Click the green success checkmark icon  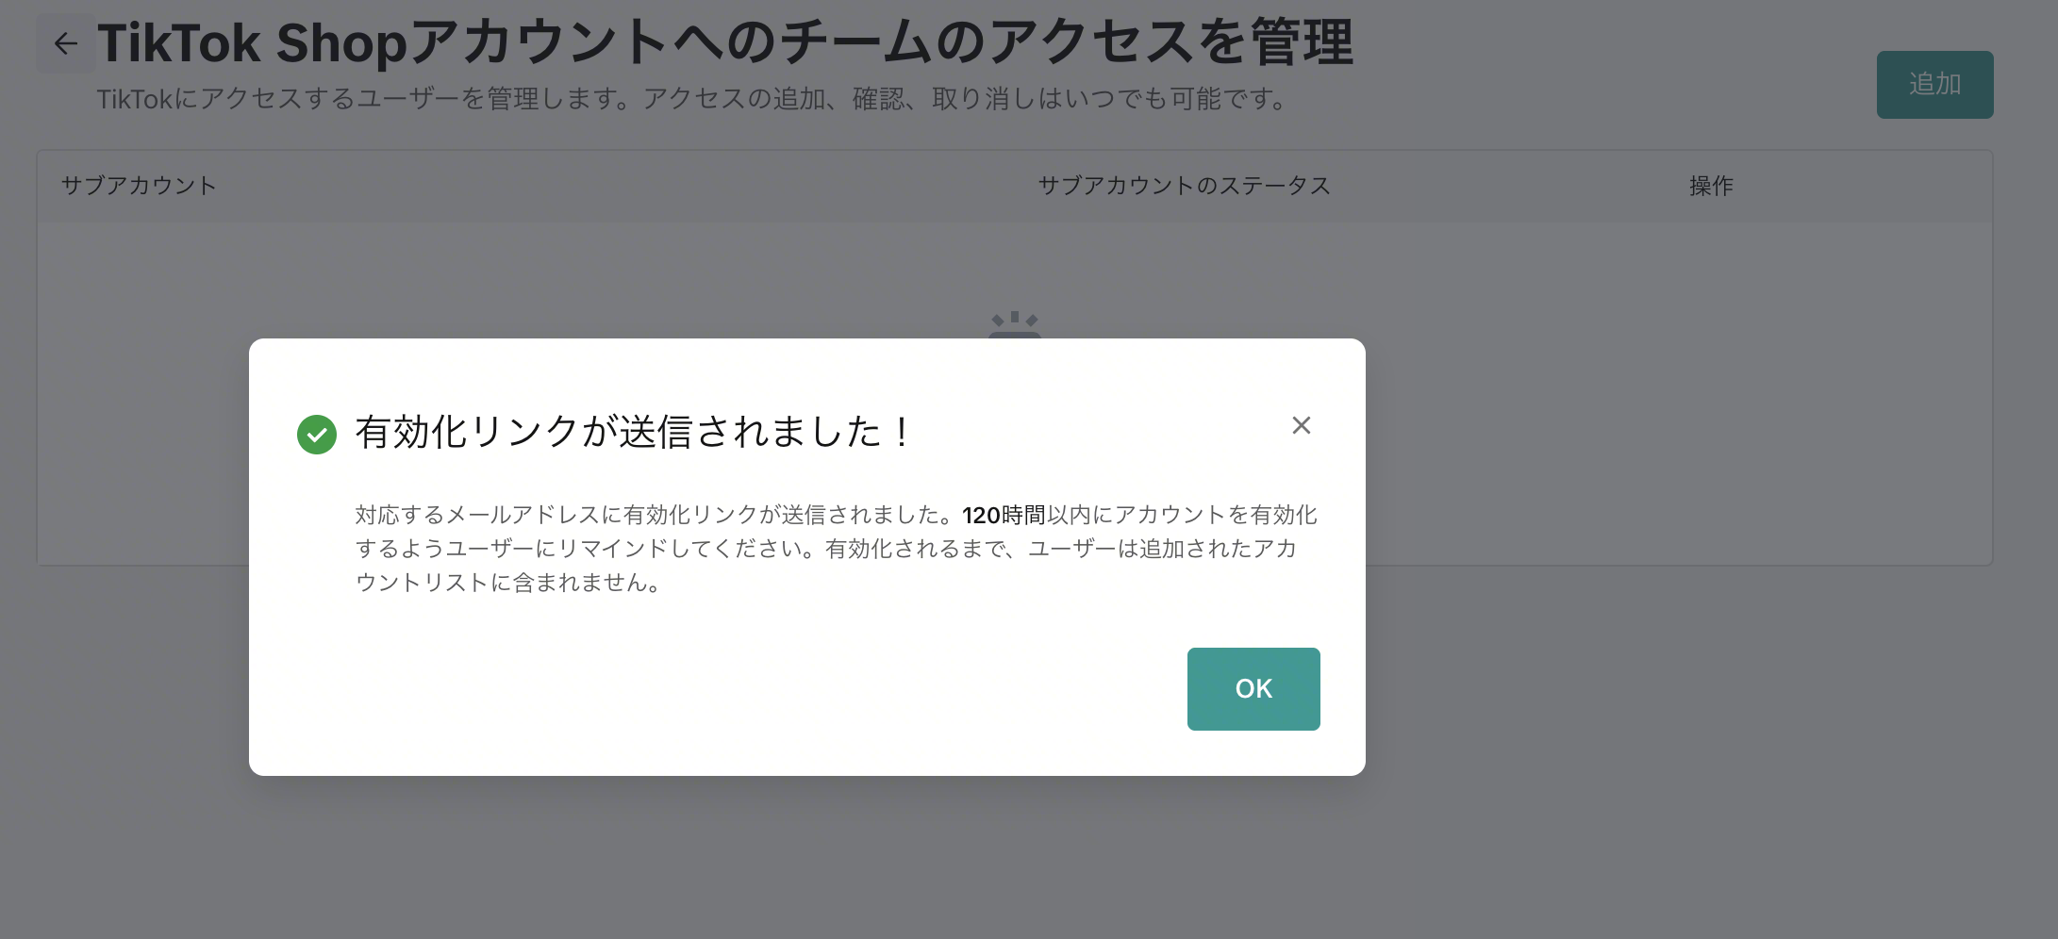[317, 435]
